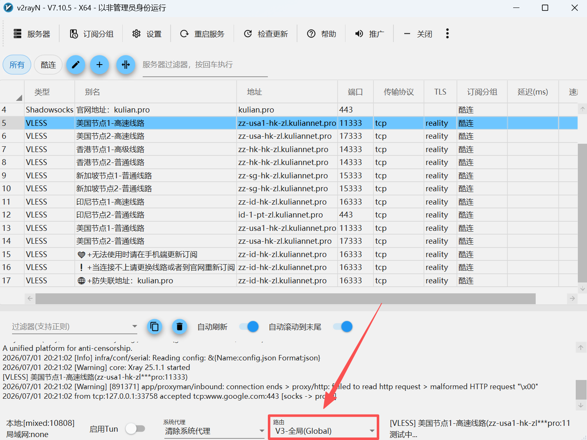Sort by TLS column header
587x440 pixels.
440,92
